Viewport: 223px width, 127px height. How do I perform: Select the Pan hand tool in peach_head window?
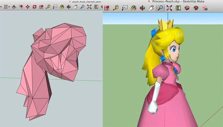(75, 7)
